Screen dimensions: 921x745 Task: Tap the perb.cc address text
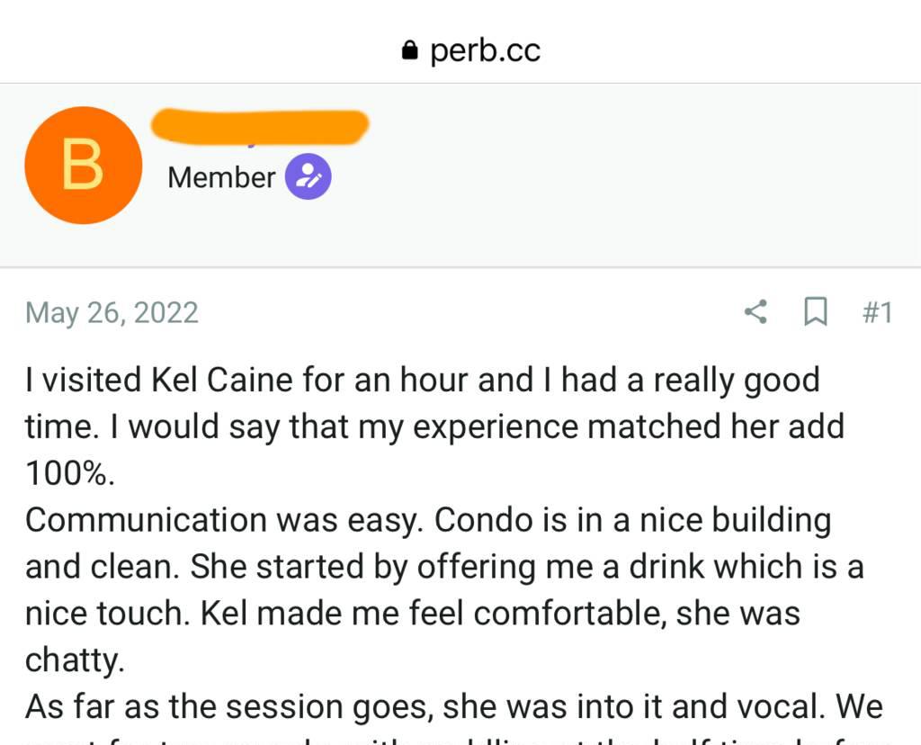(485, 50)
